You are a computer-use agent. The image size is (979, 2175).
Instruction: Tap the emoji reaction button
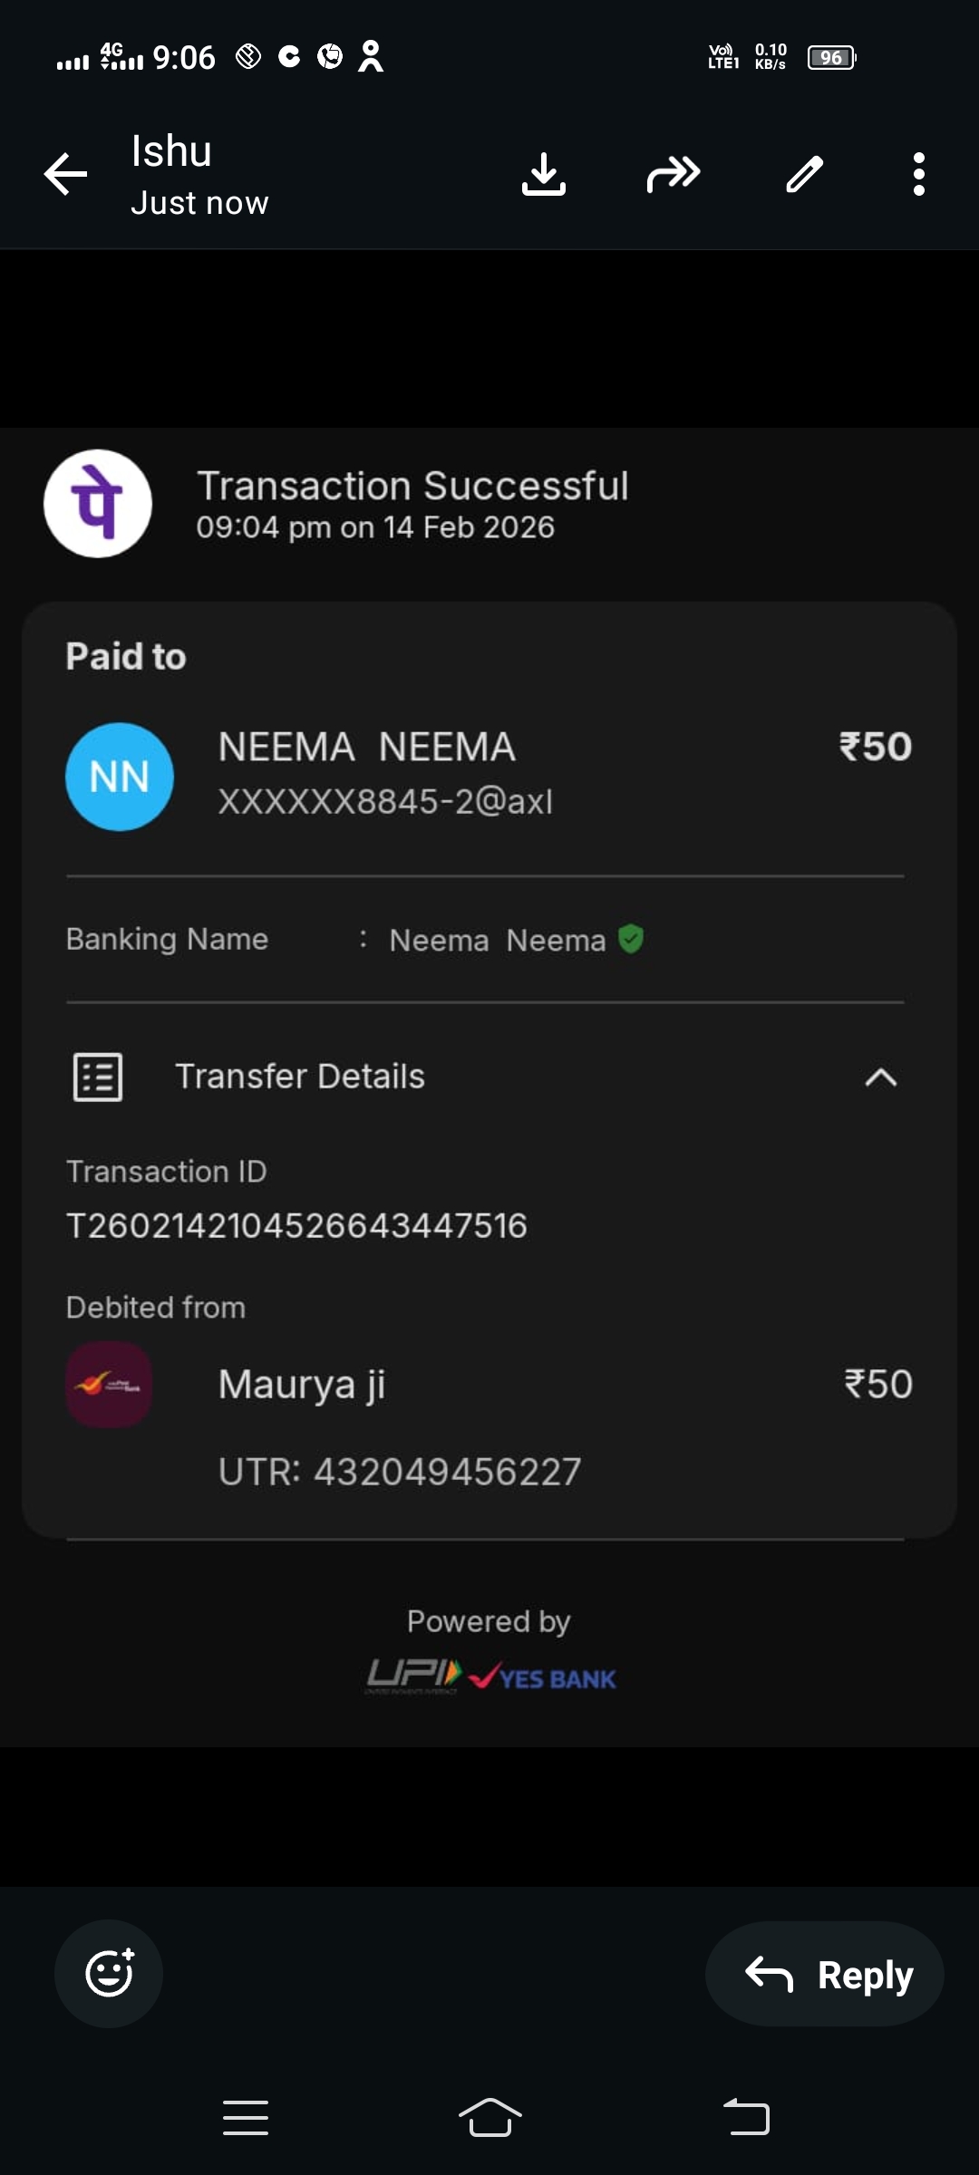pos(109,1973)
